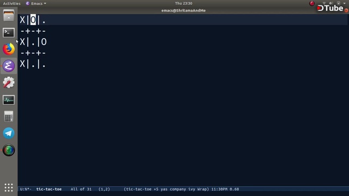Click the 11:30PM time in mode line

click(x=219, y=189)
